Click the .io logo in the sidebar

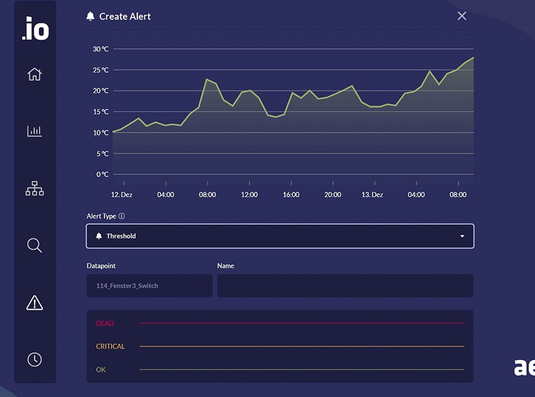pyautogui.click(x=35, y=28)
